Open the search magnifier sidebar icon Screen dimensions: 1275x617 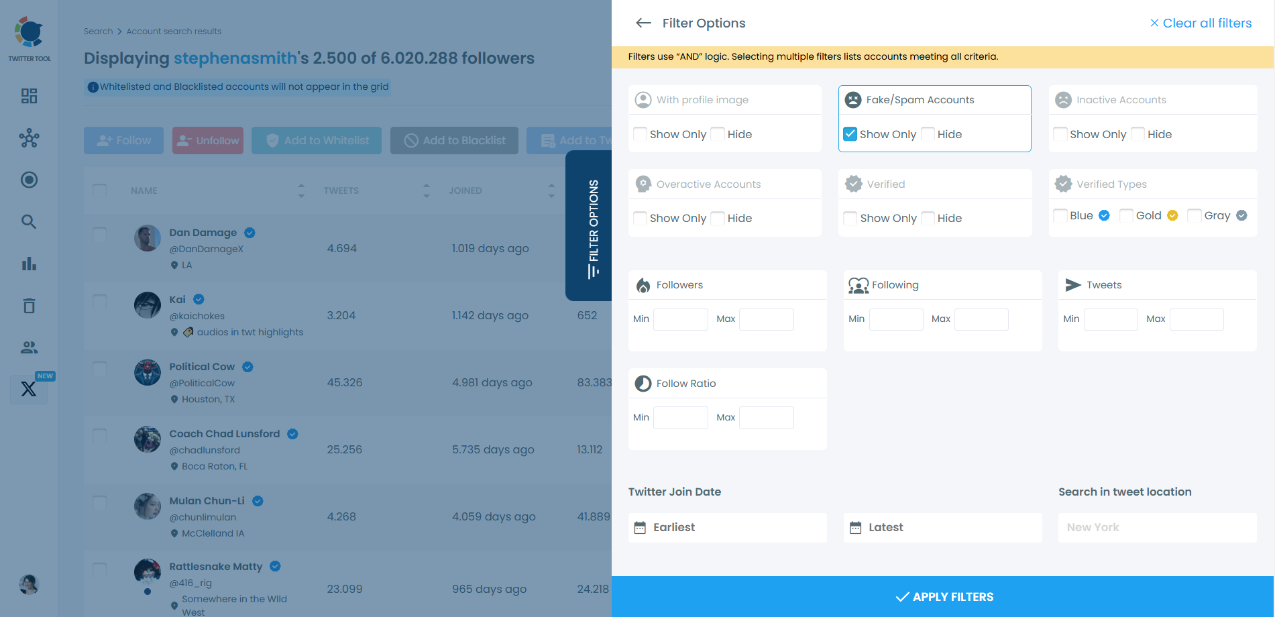(29, 221)
